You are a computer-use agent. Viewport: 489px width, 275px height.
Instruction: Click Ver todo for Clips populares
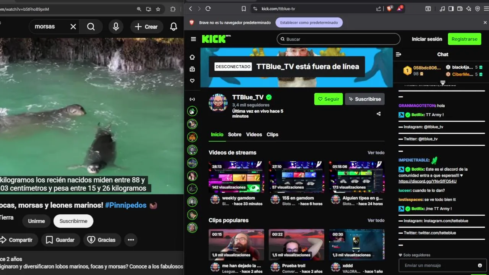[376, 220]
